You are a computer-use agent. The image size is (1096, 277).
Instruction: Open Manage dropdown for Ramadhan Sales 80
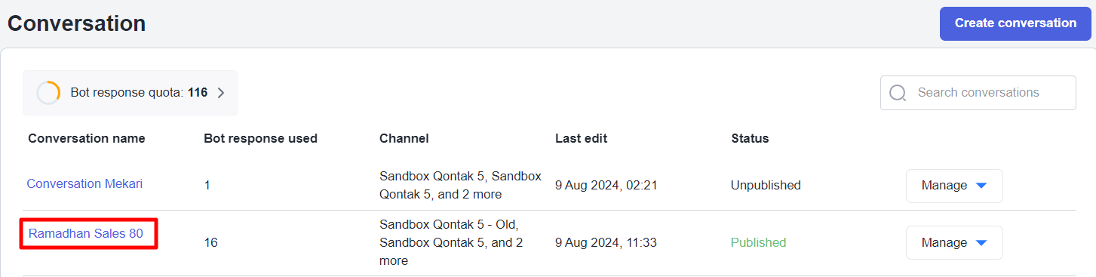click(x=954, y=242)
